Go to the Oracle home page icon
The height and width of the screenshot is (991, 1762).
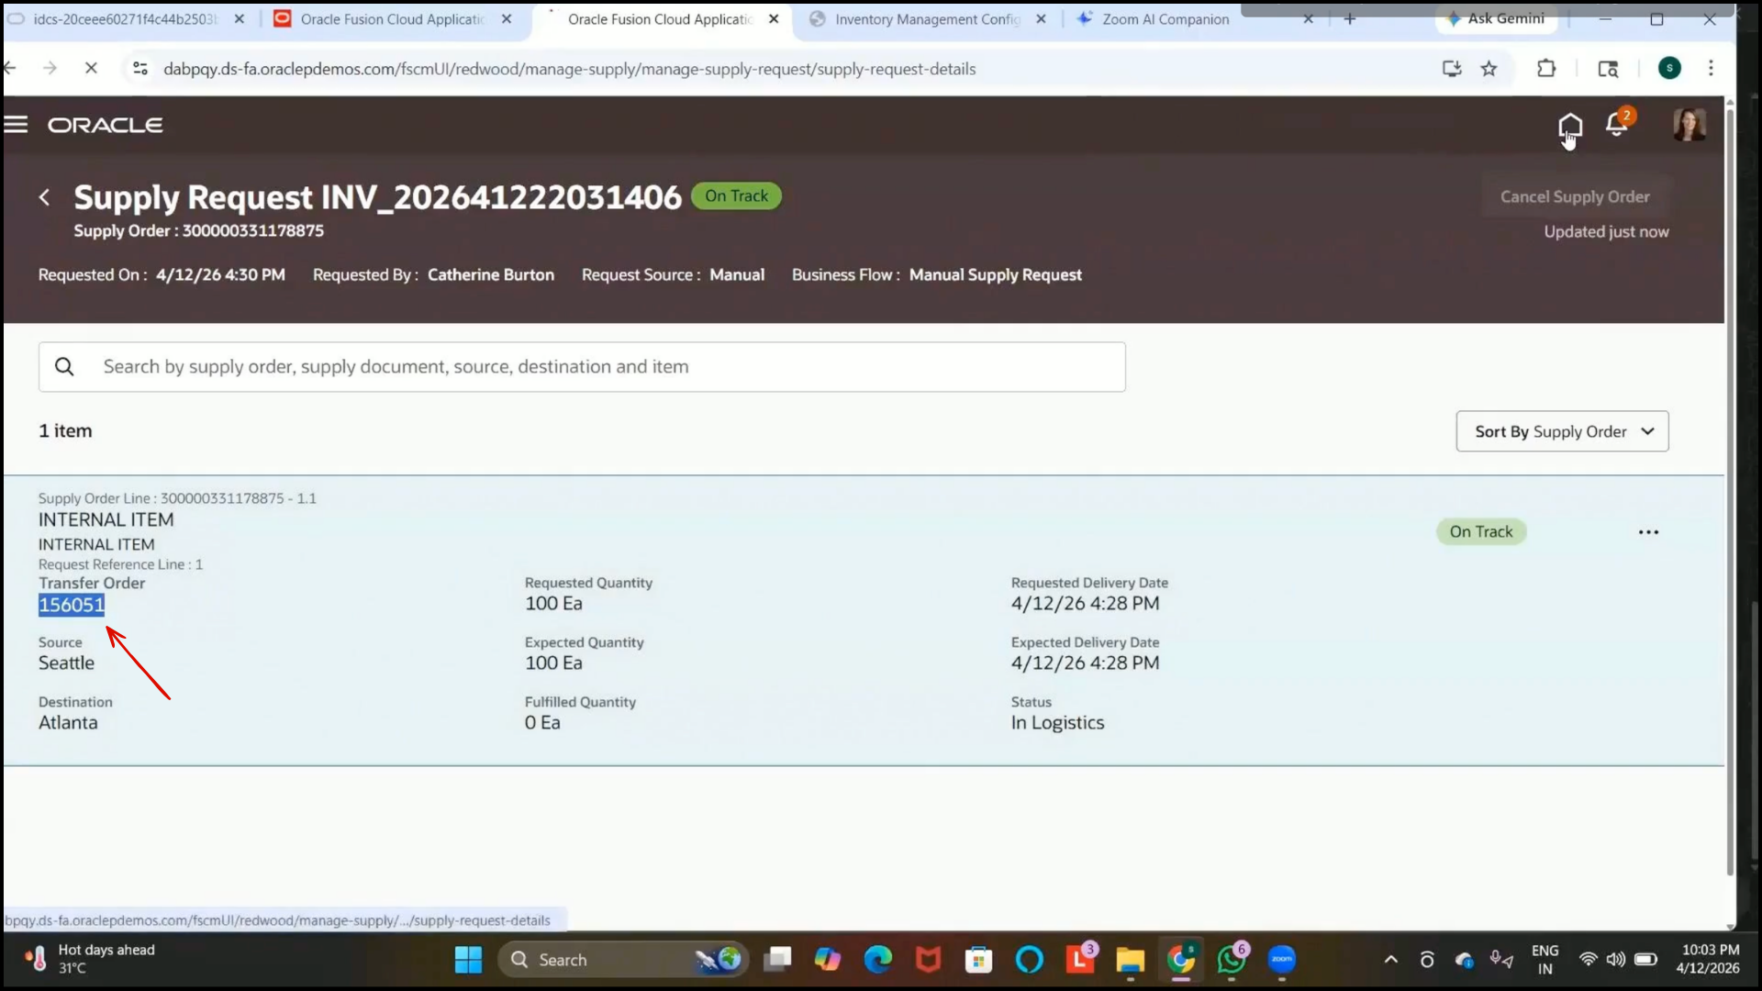point(1570,126)
